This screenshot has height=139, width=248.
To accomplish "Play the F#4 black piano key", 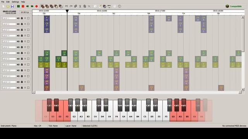I will pyautogui.click(x=120, y=105).
